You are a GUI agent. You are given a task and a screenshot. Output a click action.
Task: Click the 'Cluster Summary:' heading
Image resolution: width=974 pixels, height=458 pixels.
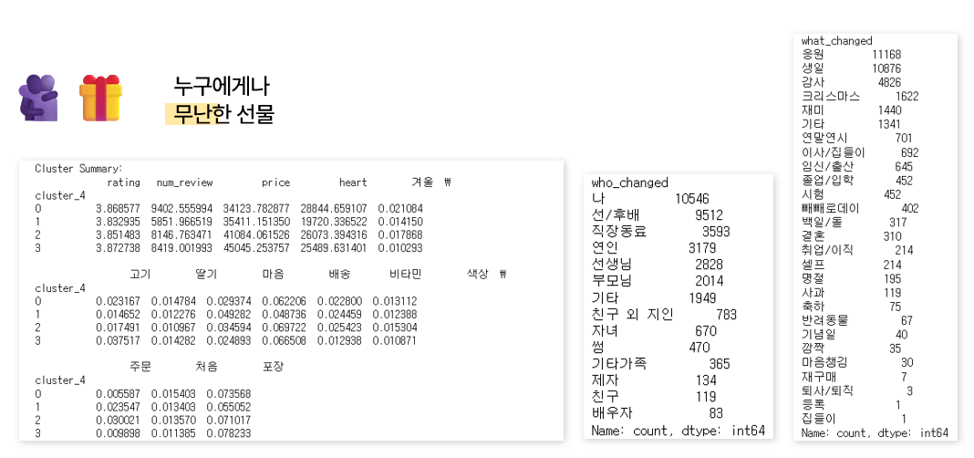[79, 169]
